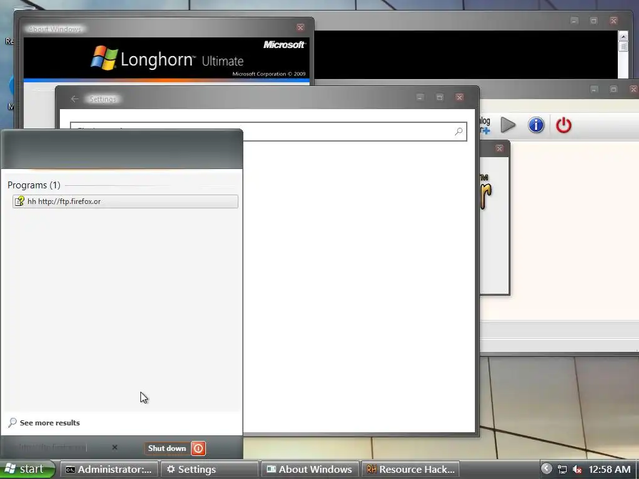Click the Settings search magnifier icon
This screenshot has width=639, height=479.
pos(459,132)
